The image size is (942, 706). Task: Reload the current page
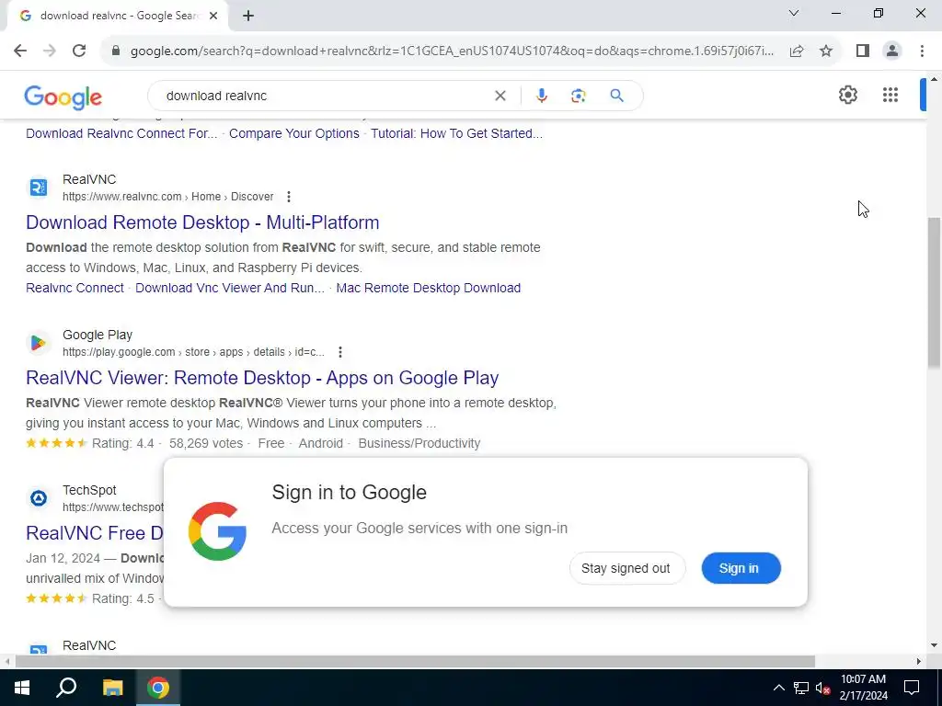pyautogui.click(x=79, y=51)
